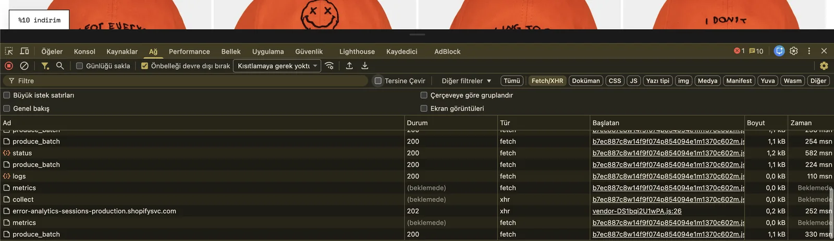This screenshot has height=241, width=834.
Task: Filter requests by Doküman type
Action: 586,81
